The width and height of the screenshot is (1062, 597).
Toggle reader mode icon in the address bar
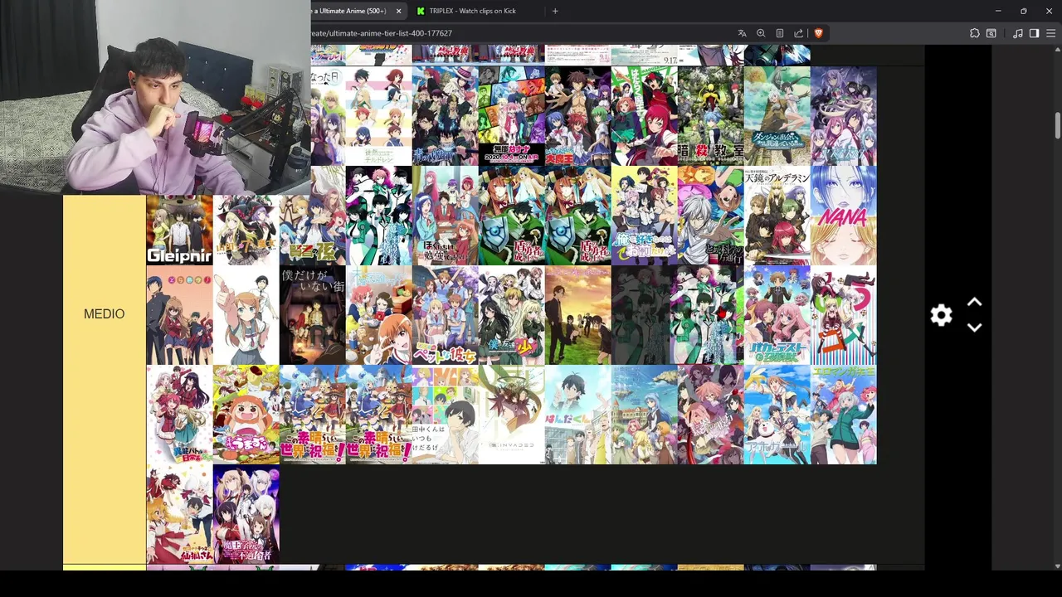click(x=780, y=33)
